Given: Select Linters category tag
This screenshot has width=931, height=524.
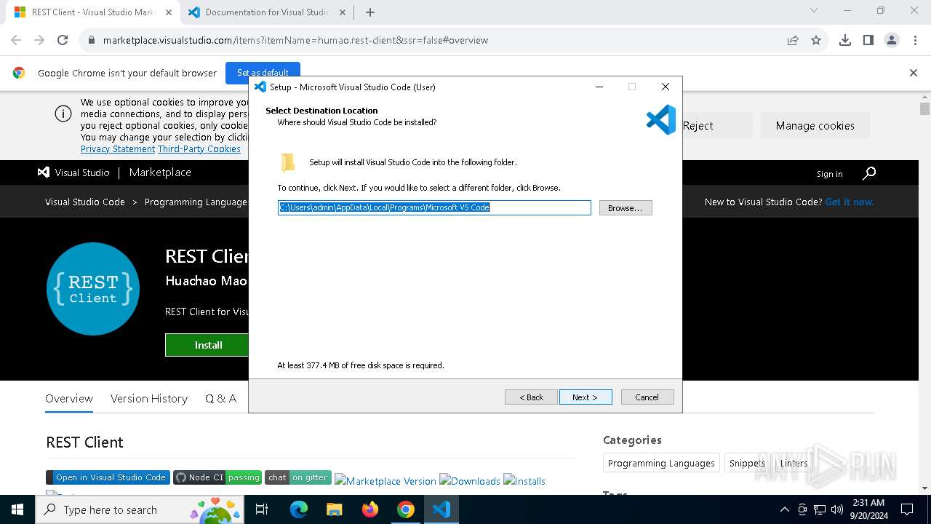Looking at the screenshot, I should pyautogui.click(x=794, y=464).
